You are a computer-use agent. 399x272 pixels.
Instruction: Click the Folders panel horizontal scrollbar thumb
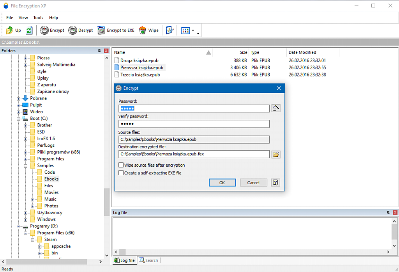[x=47, y=261]
